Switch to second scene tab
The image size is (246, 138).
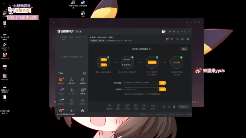click(x=71, y=37)
